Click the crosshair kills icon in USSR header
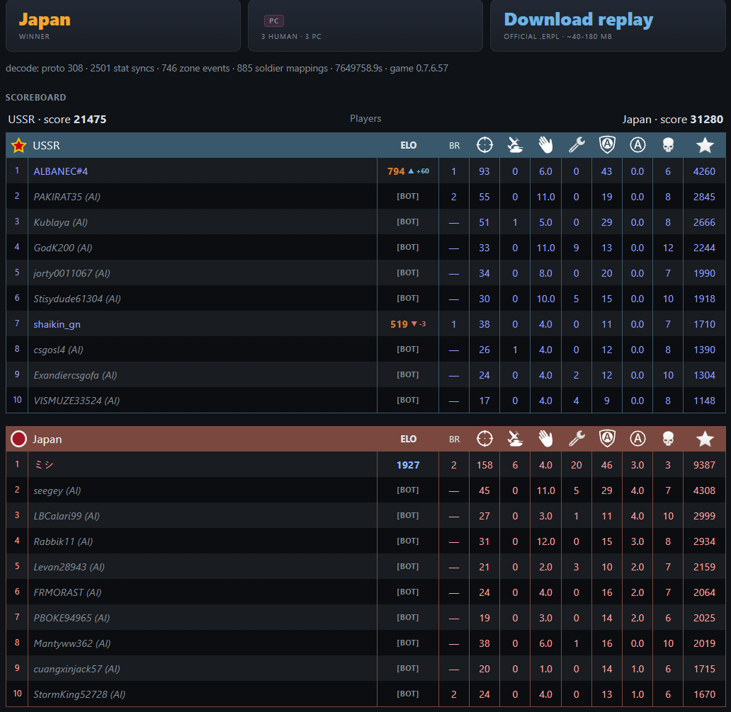 tap(484, 145)
